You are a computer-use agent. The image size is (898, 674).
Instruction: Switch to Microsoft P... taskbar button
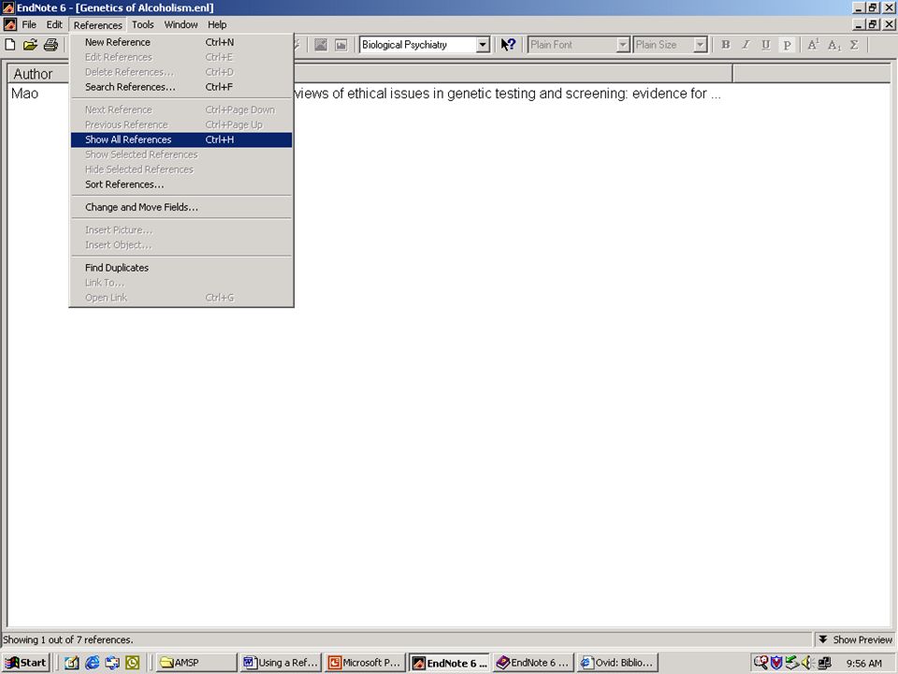pyautogui.click(x=365, y=663)
